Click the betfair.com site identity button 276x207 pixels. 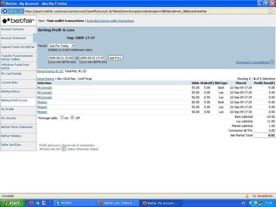(x=13, y=11)
